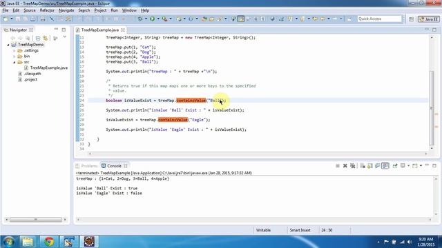Collapse the TreeMapDemo project node

[8, 45]
